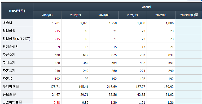Click the 2021/03 column header
This screenshot has width=202, height=104.
(133, 15)
